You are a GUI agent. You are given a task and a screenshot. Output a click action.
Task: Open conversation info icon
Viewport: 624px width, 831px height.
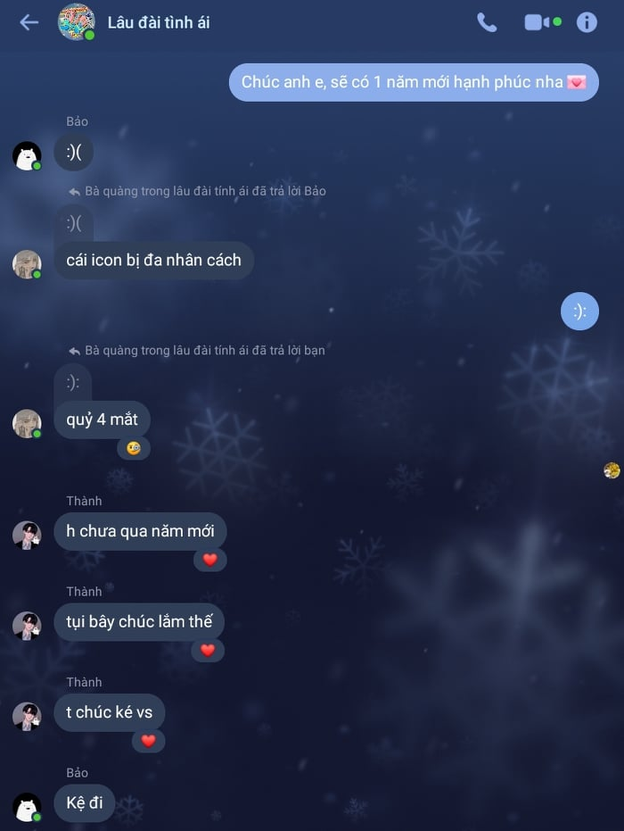587,22
